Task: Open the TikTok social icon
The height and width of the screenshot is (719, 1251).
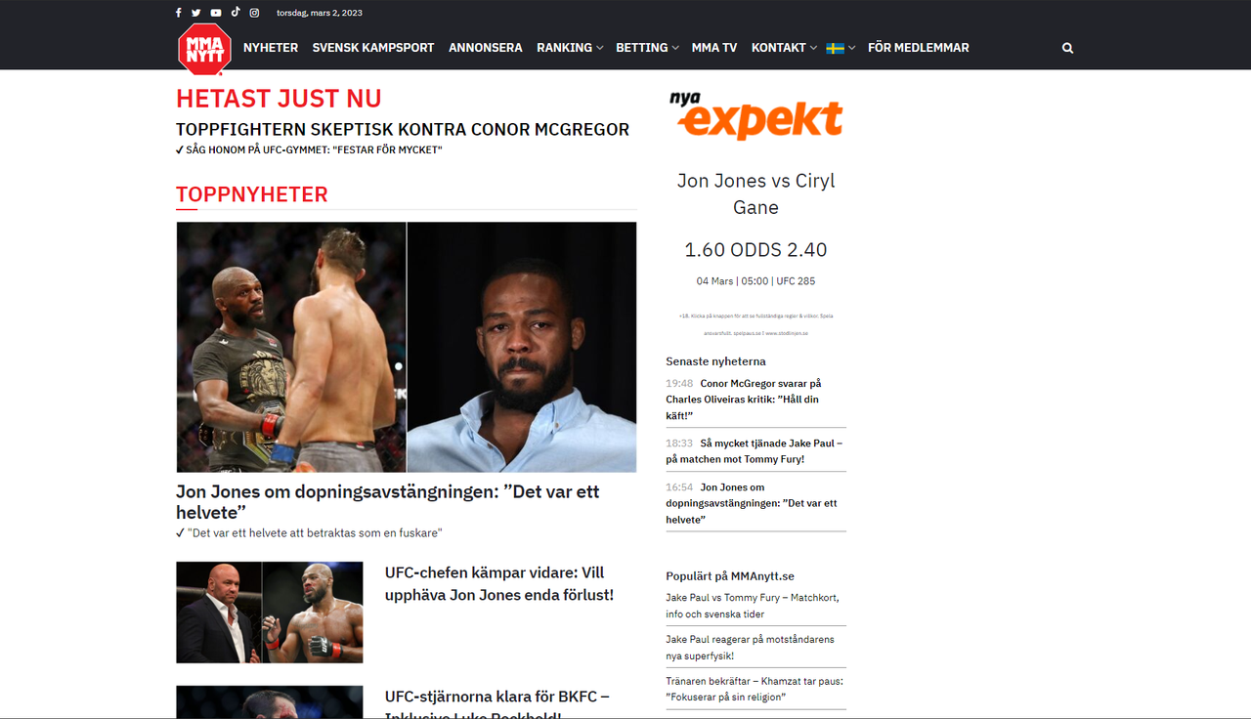Action: (236, 13)
